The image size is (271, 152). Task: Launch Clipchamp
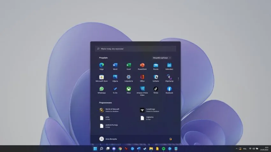(x=169, y=78)
